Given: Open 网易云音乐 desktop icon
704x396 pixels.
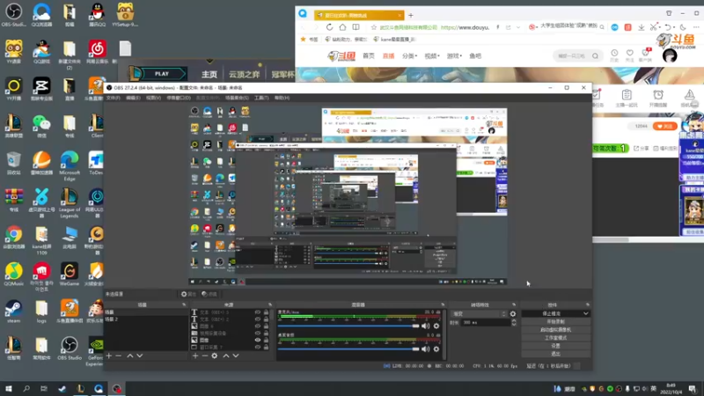Looking at the screenshot, I should [97, 52].
